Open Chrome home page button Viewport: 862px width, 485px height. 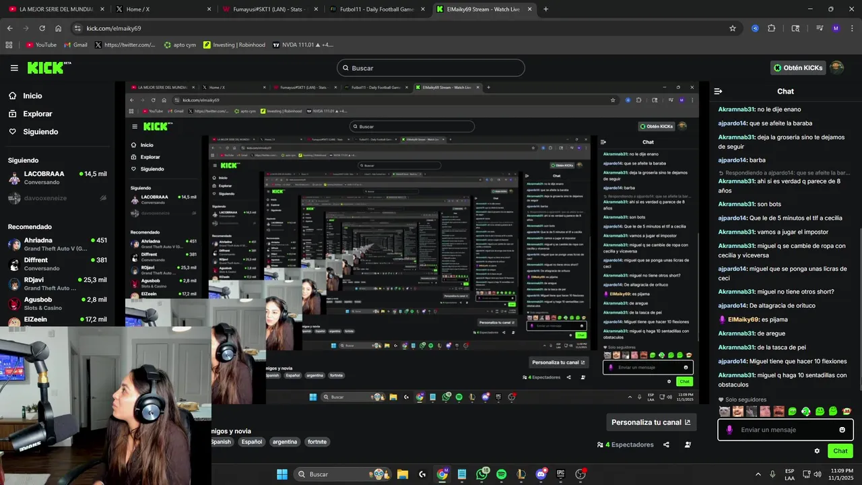pyautogui.click(x=59, y=28)
